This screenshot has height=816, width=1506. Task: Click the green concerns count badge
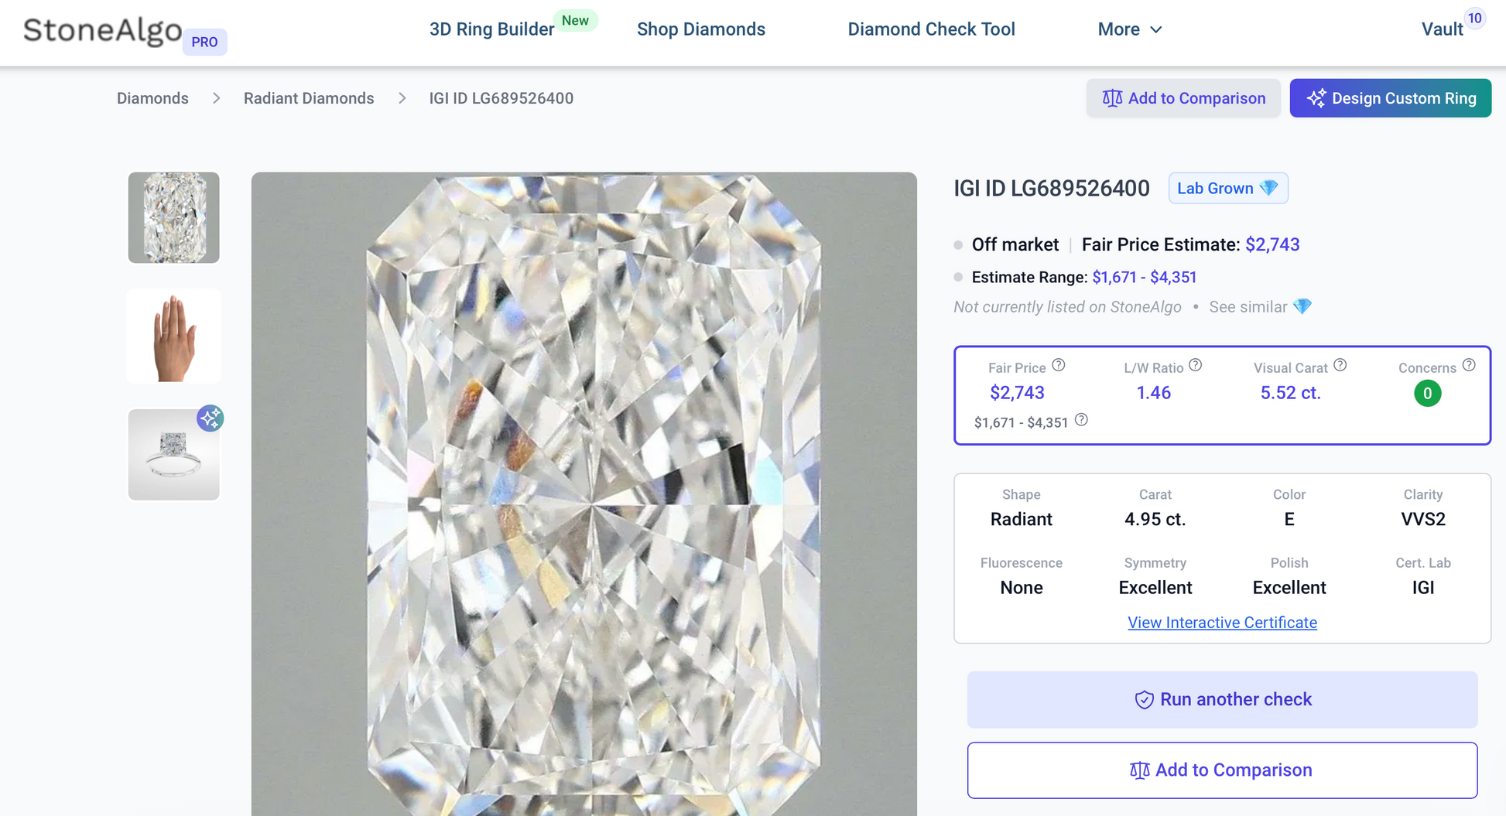point(1427,394)
